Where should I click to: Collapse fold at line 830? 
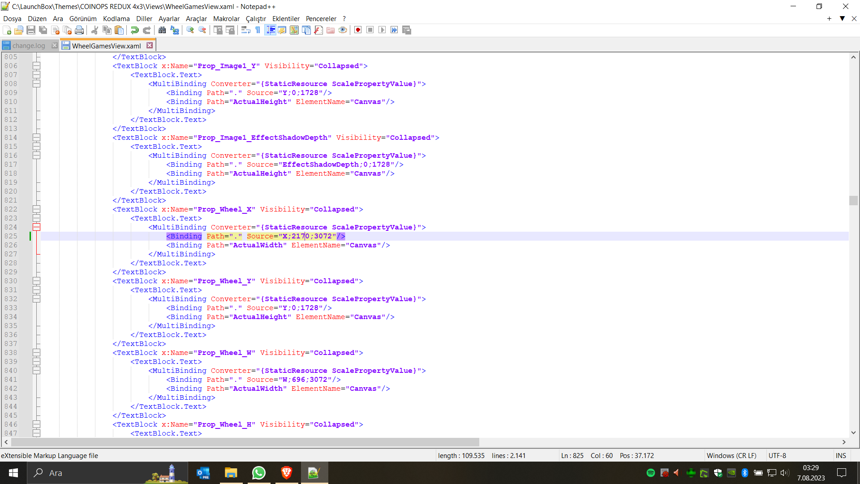pos(37,281)
